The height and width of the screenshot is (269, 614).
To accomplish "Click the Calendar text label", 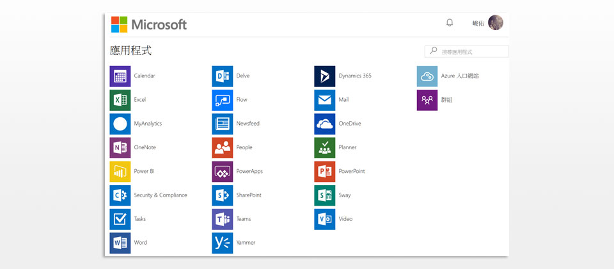I will coord(145,76).
